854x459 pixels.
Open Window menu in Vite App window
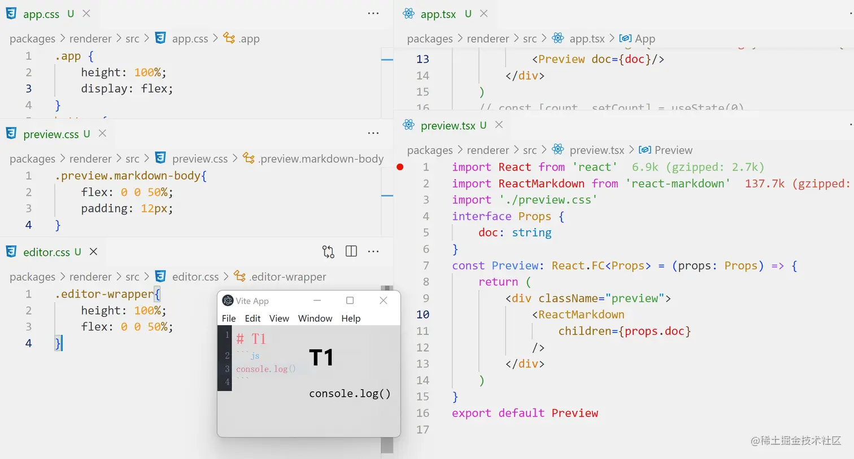click(315, 318)
